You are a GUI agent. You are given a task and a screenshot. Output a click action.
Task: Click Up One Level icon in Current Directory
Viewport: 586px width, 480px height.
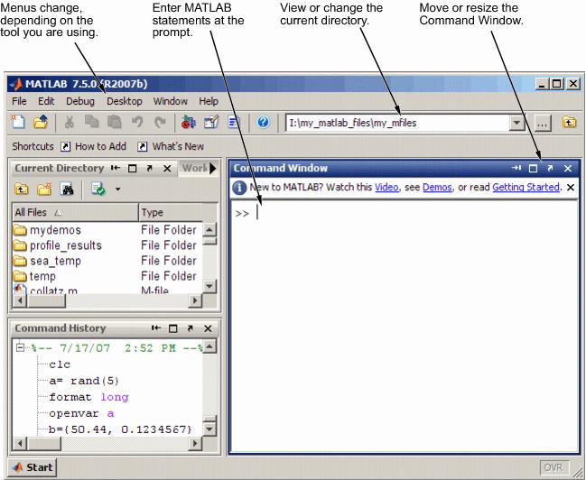pyautogui.click(x=22, y=189)
